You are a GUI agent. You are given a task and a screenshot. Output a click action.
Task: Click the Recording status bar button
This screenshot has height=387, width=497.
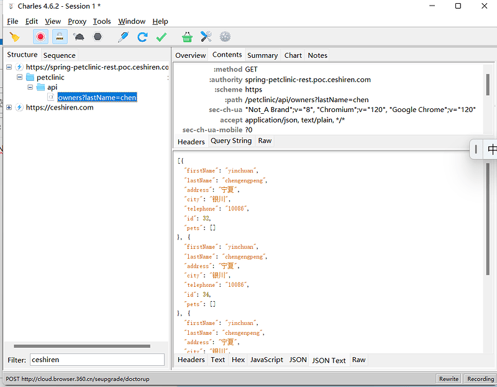click(x=480, y=379)
